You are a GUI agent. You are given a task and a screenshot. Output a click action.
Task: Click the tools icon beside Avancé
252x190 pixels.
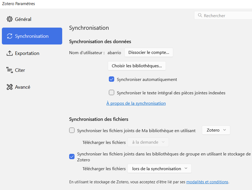9,87
